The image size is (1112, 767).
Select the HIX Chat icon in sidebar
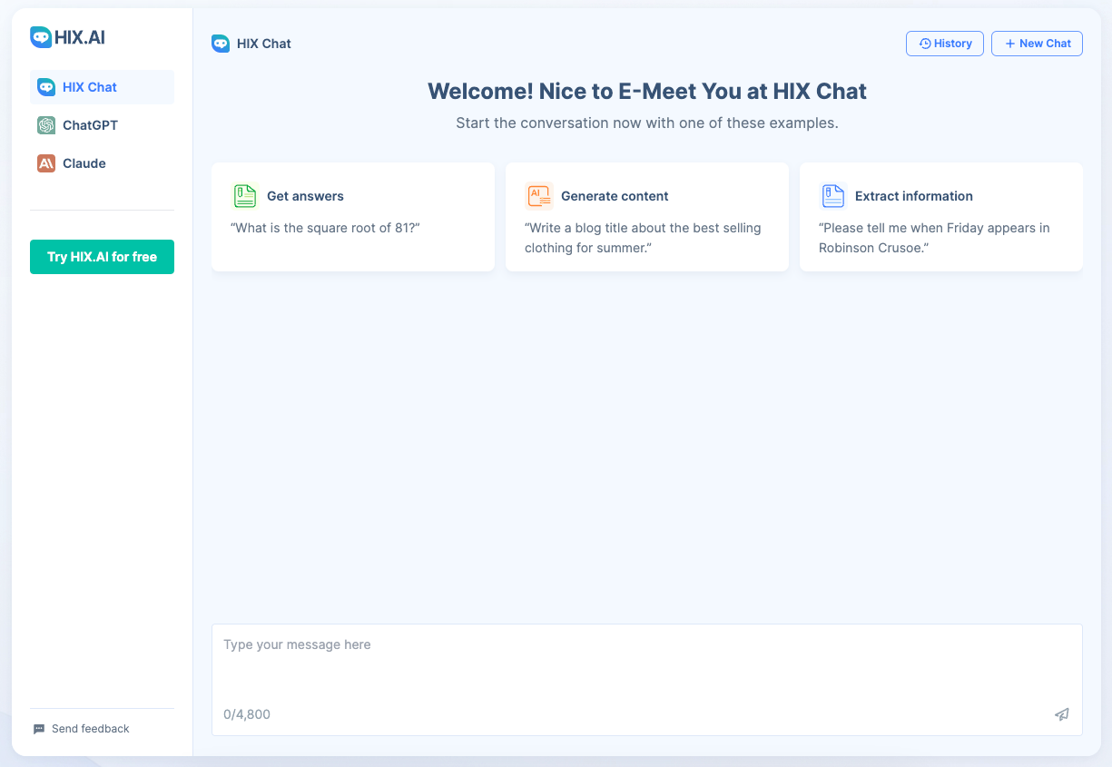pos(46,87)
